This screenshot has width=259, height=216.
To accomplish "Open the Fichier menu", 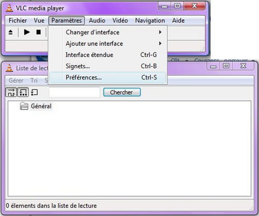I will 18,21.
